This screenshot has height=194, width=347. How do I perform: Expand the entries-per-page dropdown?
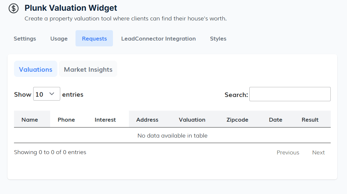coord(47,94)
